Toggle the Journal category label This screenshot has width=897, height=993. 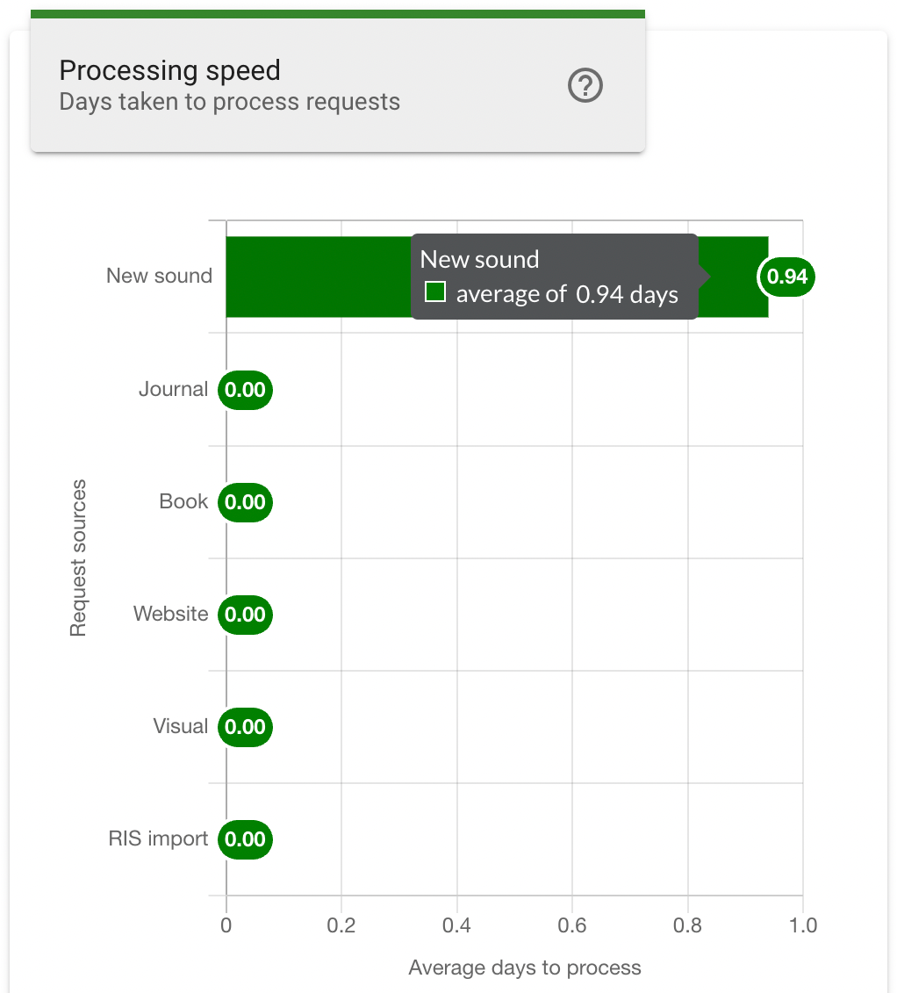pyautogui.click(x=173, y=389)
